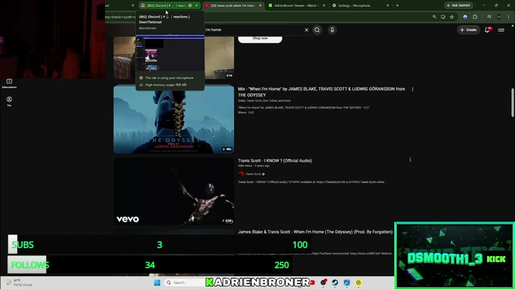Open the yellow circular taskbar app
515x289 pixels.
pyautogui.click(x=358, y=283)
